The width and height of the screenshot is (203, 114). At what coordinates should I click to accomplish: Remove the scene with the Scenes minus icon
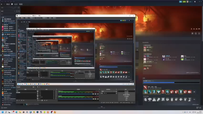click(19, 100)
